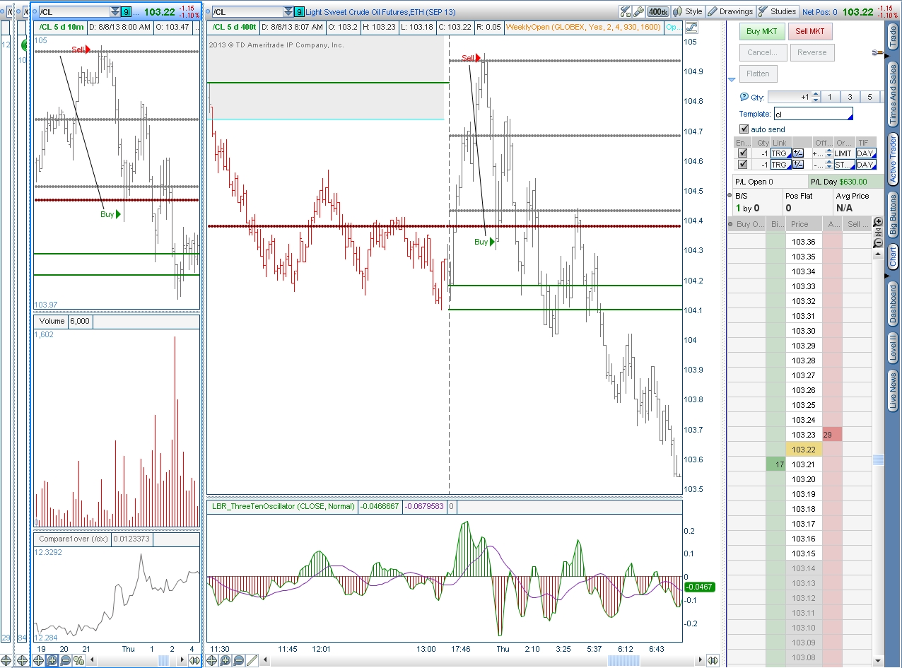Collapse Active Trader buttons with blue triangle
The width and height of the screenshot is (902, 668).
click(732, 79)
